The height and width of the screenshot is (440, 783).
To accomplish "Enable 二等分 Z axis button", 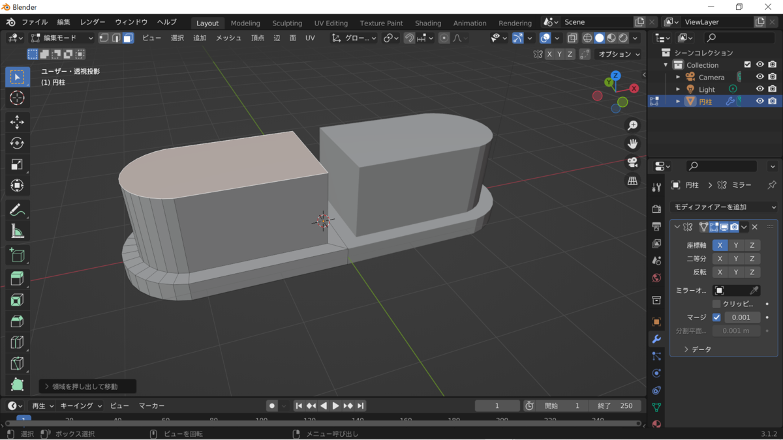I will pos(752,259).
